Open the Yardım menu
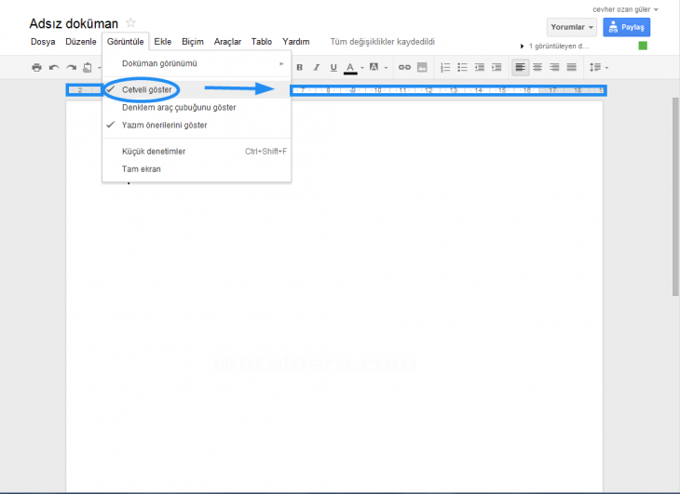Screen dimensions: 680x494 (296, 42)
